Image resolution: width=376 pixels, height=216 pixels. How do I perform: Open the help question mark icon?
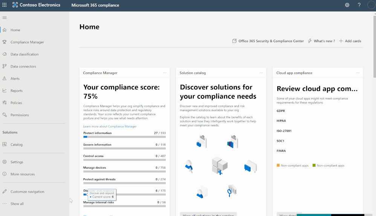pyautogui.click(x=359, y=5)
